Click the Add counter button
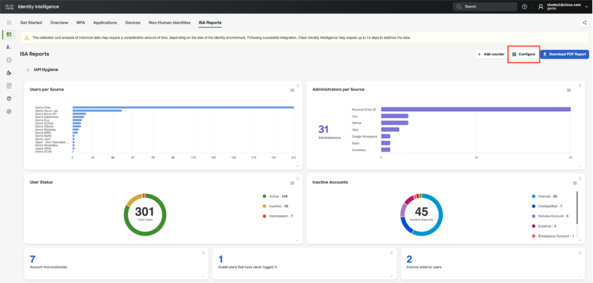This screenshot has height=283, width=593. 490,54
